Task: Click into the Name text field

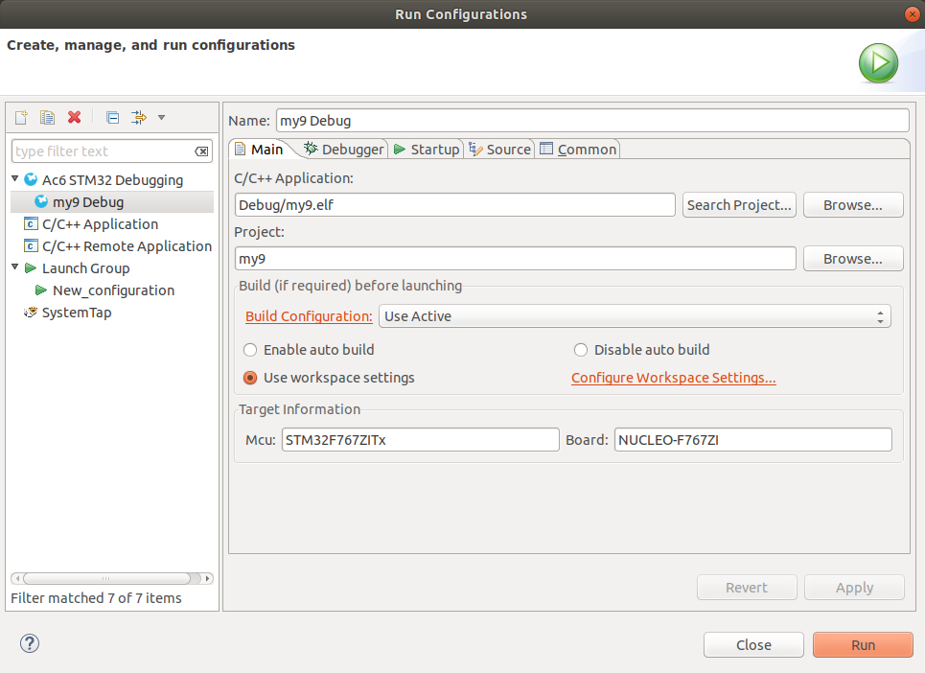Action: (x=590, y=121)
